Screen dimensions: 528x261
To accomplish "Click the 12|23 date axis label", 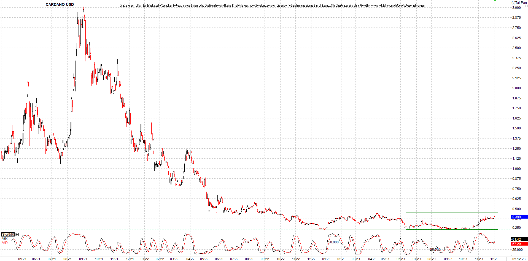I will 494,259.
